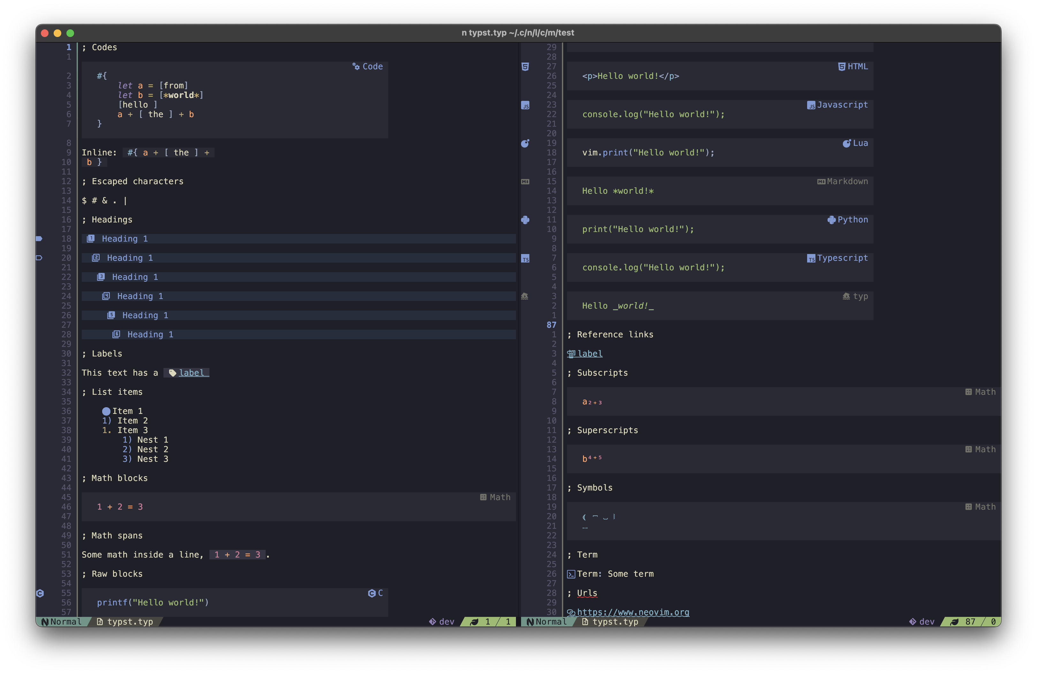
Task: Select typst.typ in left statusline
Action: click(x=130, y=622)
